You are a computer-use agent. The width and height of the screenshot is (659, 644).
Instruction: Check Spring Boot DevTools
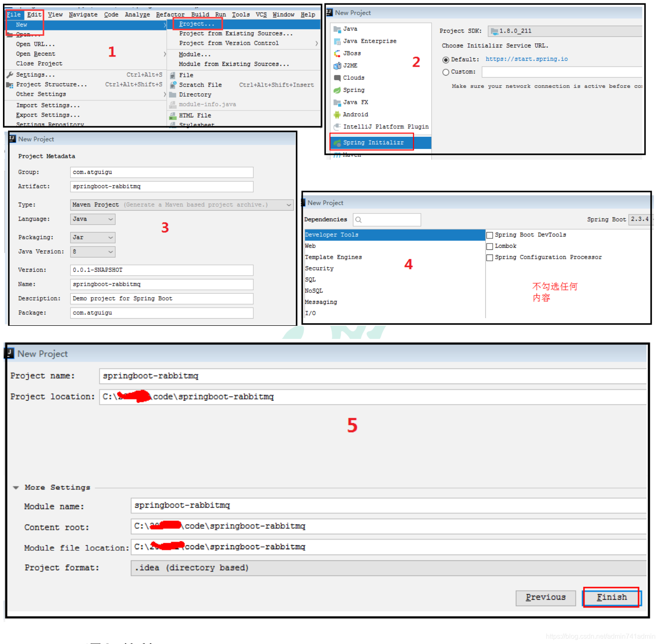point(490,235)
